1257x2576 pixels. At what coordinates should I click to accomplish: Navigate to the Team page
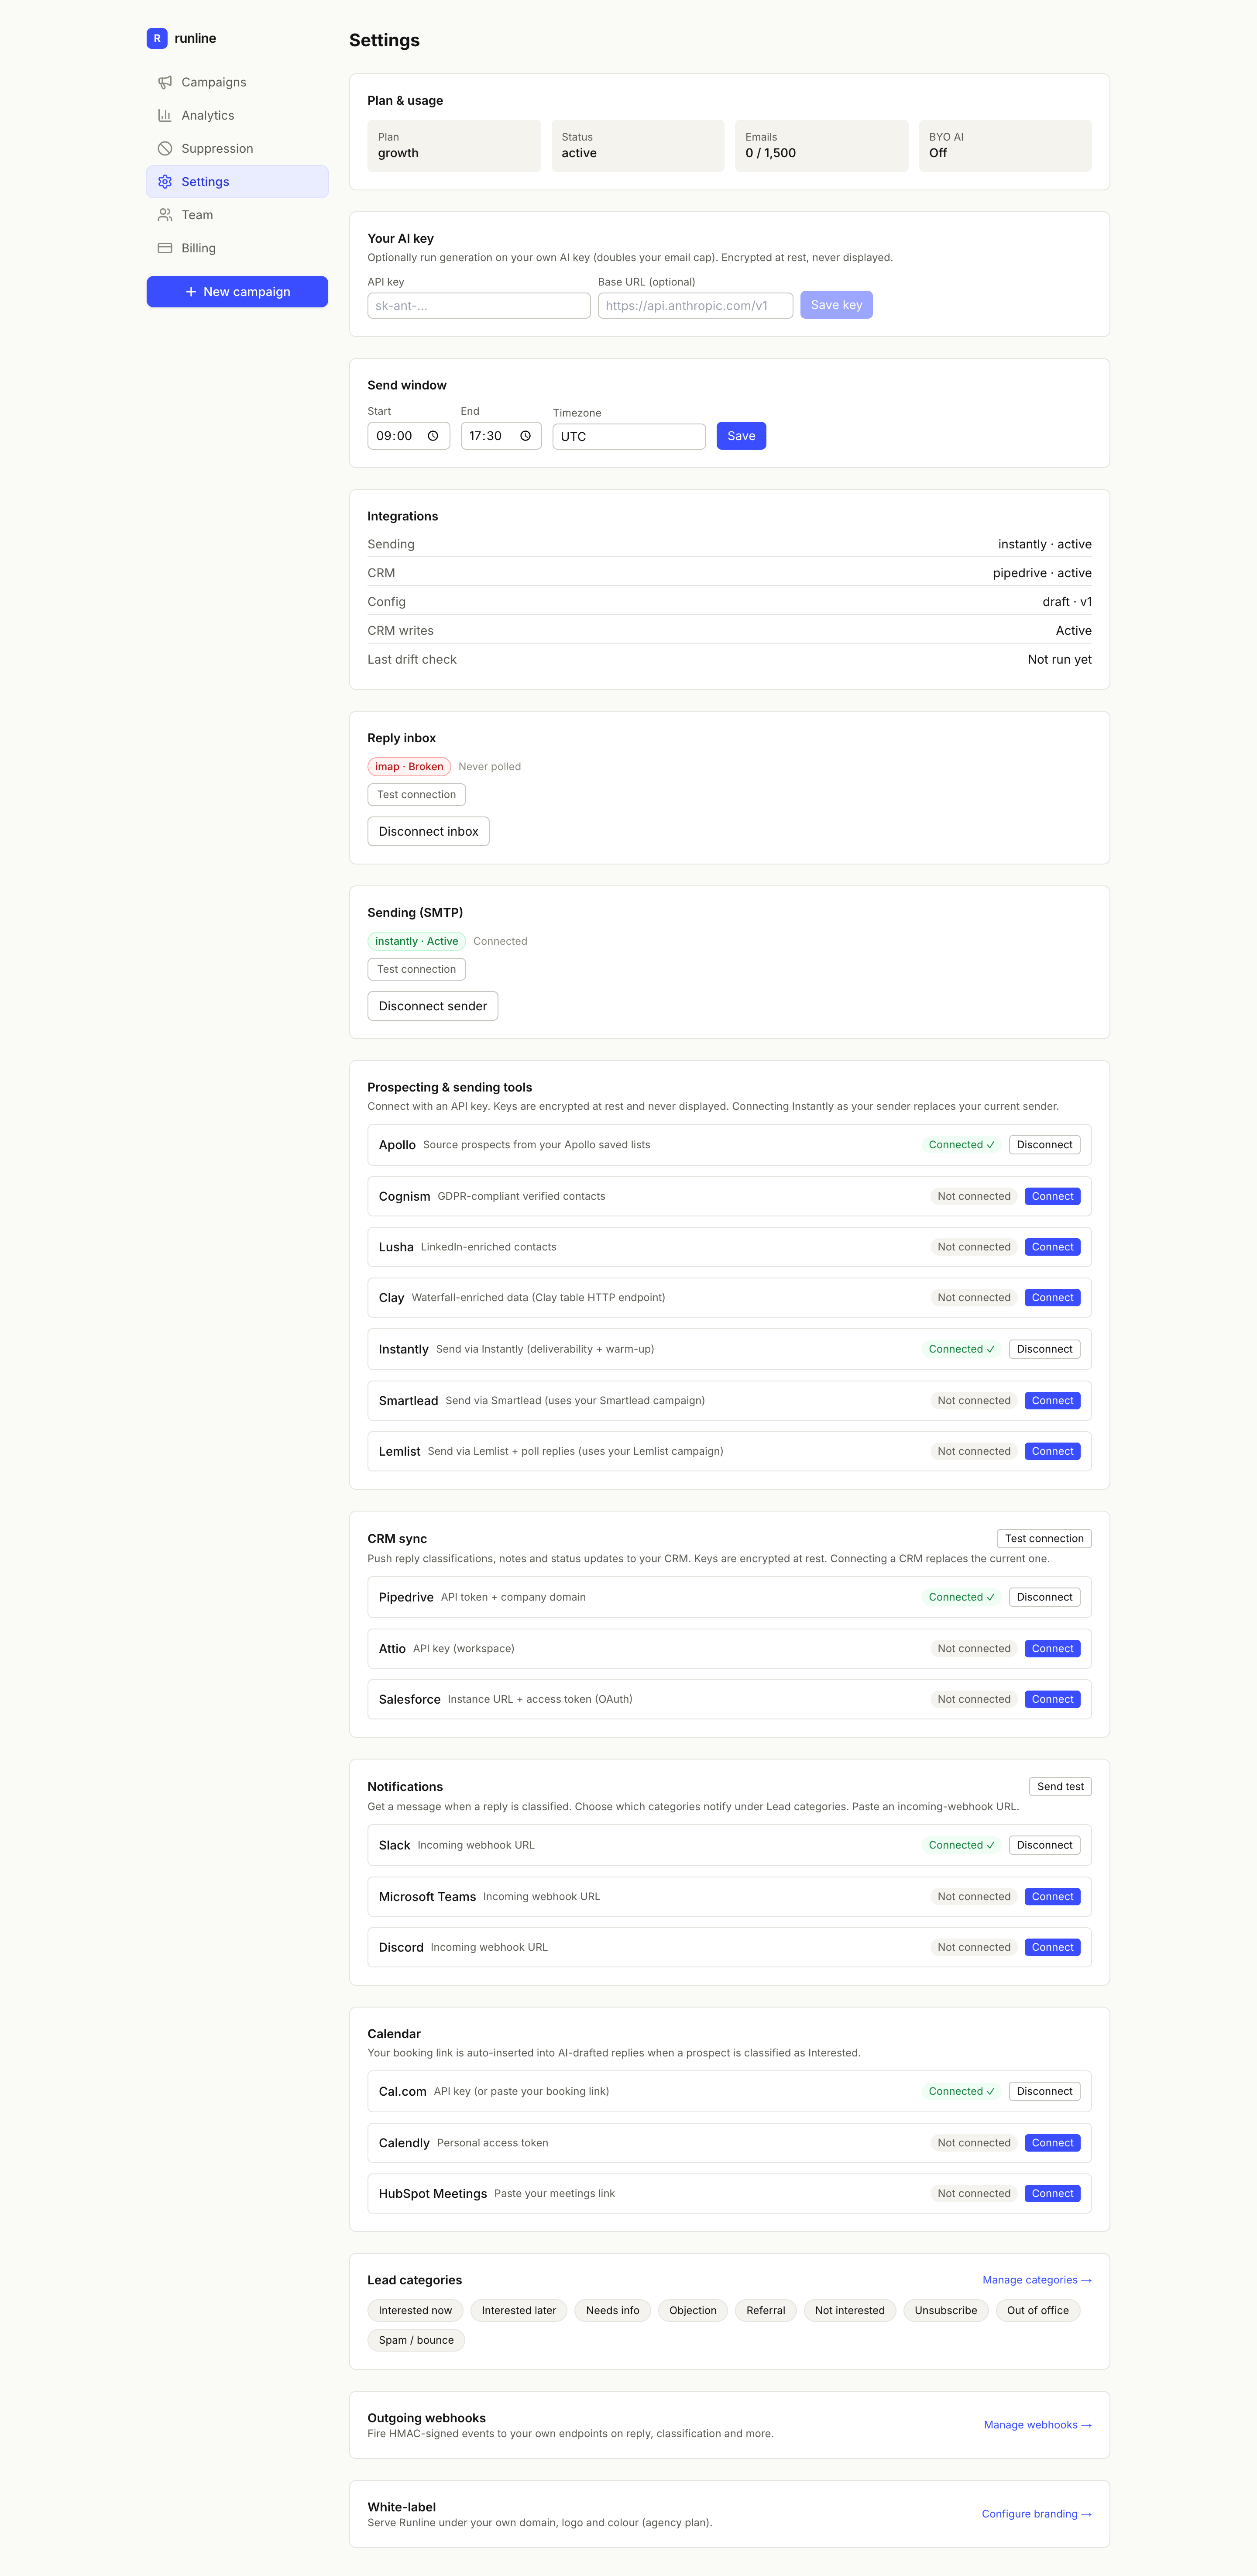[x=237, y=215]
